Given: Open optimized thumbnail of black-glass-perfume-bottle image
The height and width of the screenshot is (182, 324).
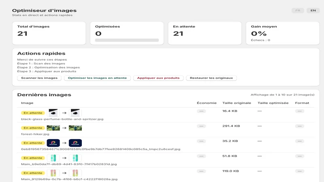Looking at the screenshot, I should pyautogui.click(x=75, y=113).
